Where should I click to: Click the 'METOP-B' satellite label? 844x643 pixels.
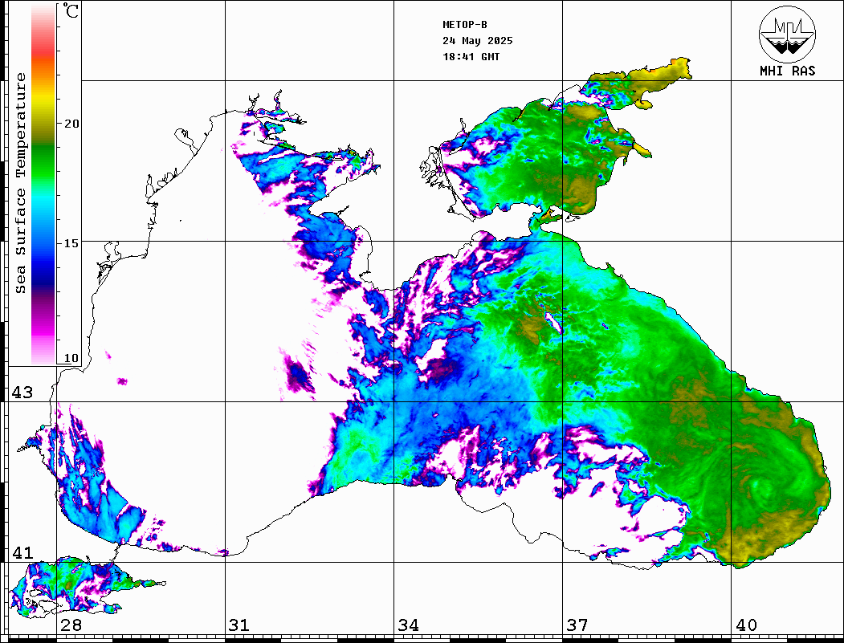(465, 25)
